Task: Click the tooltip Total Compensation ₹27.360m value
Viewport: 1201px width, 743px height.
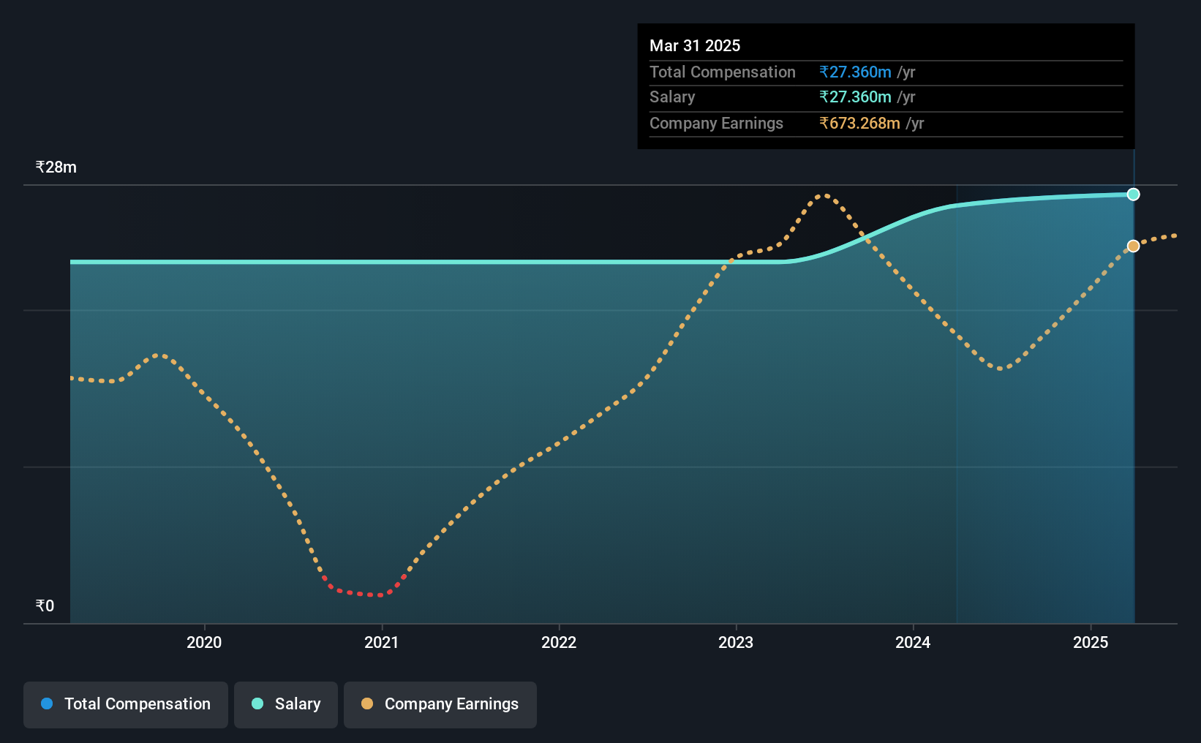Action: (x=856, y=72)
